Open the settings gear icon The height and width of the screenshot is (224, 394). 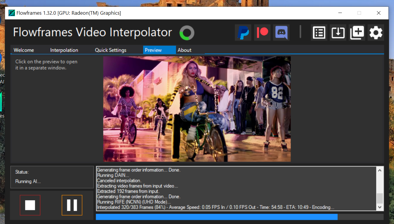[376, 33]
